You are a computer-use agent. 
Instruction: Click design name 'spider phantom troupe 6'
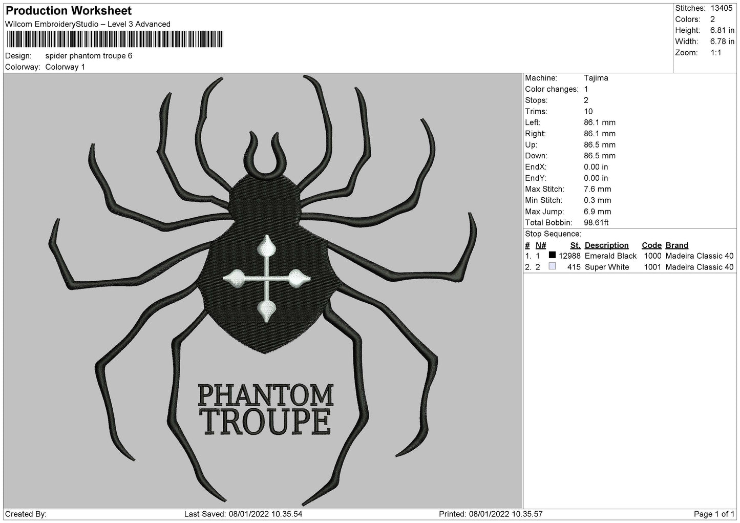[x=89, y=56]
